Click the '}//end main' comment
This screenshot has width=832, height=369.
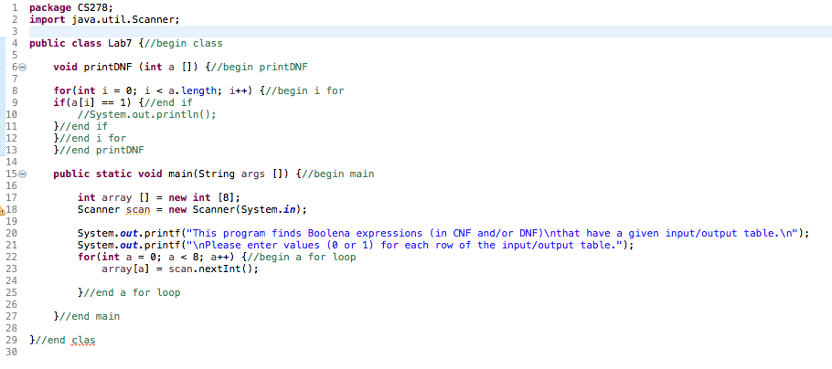pos(87,317)
